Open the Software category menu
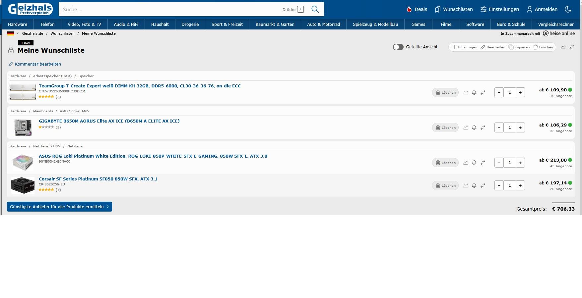 click(475, 24)
